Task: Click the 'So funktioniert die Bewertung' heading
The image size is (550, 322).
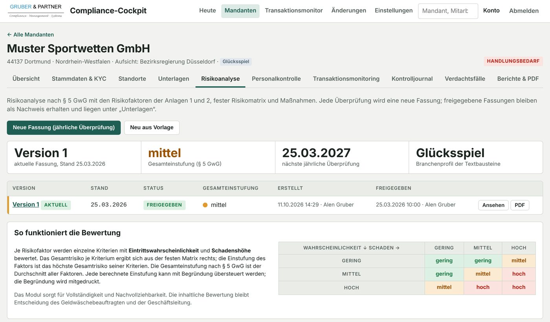Action: tap(67, 233)
